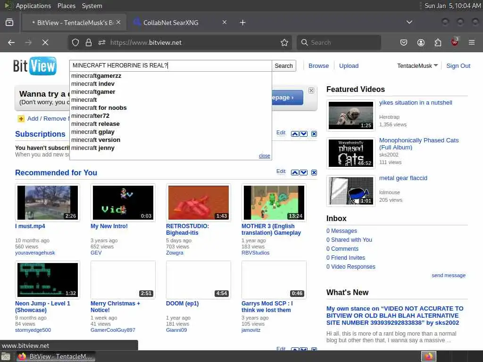Open the System menu
The width and height of the screenshot is (483, 362).
click(92, 6)
